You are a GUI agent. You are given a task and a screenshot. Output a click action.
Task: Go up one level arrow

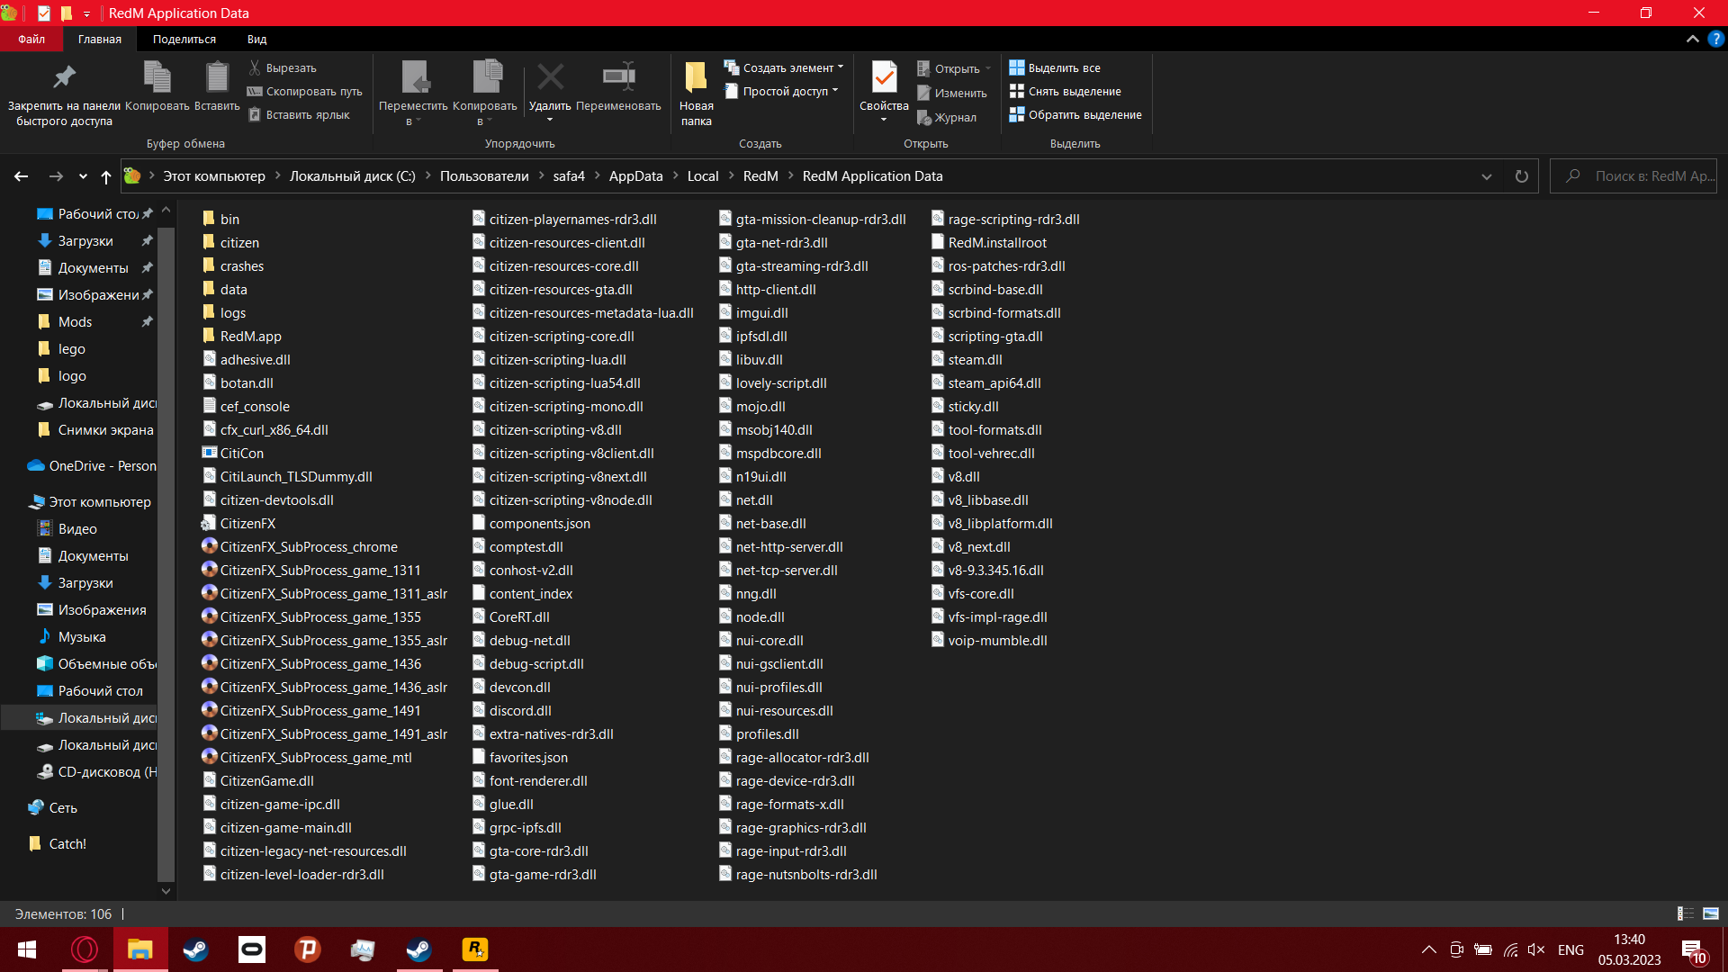(x=106, y=176)
